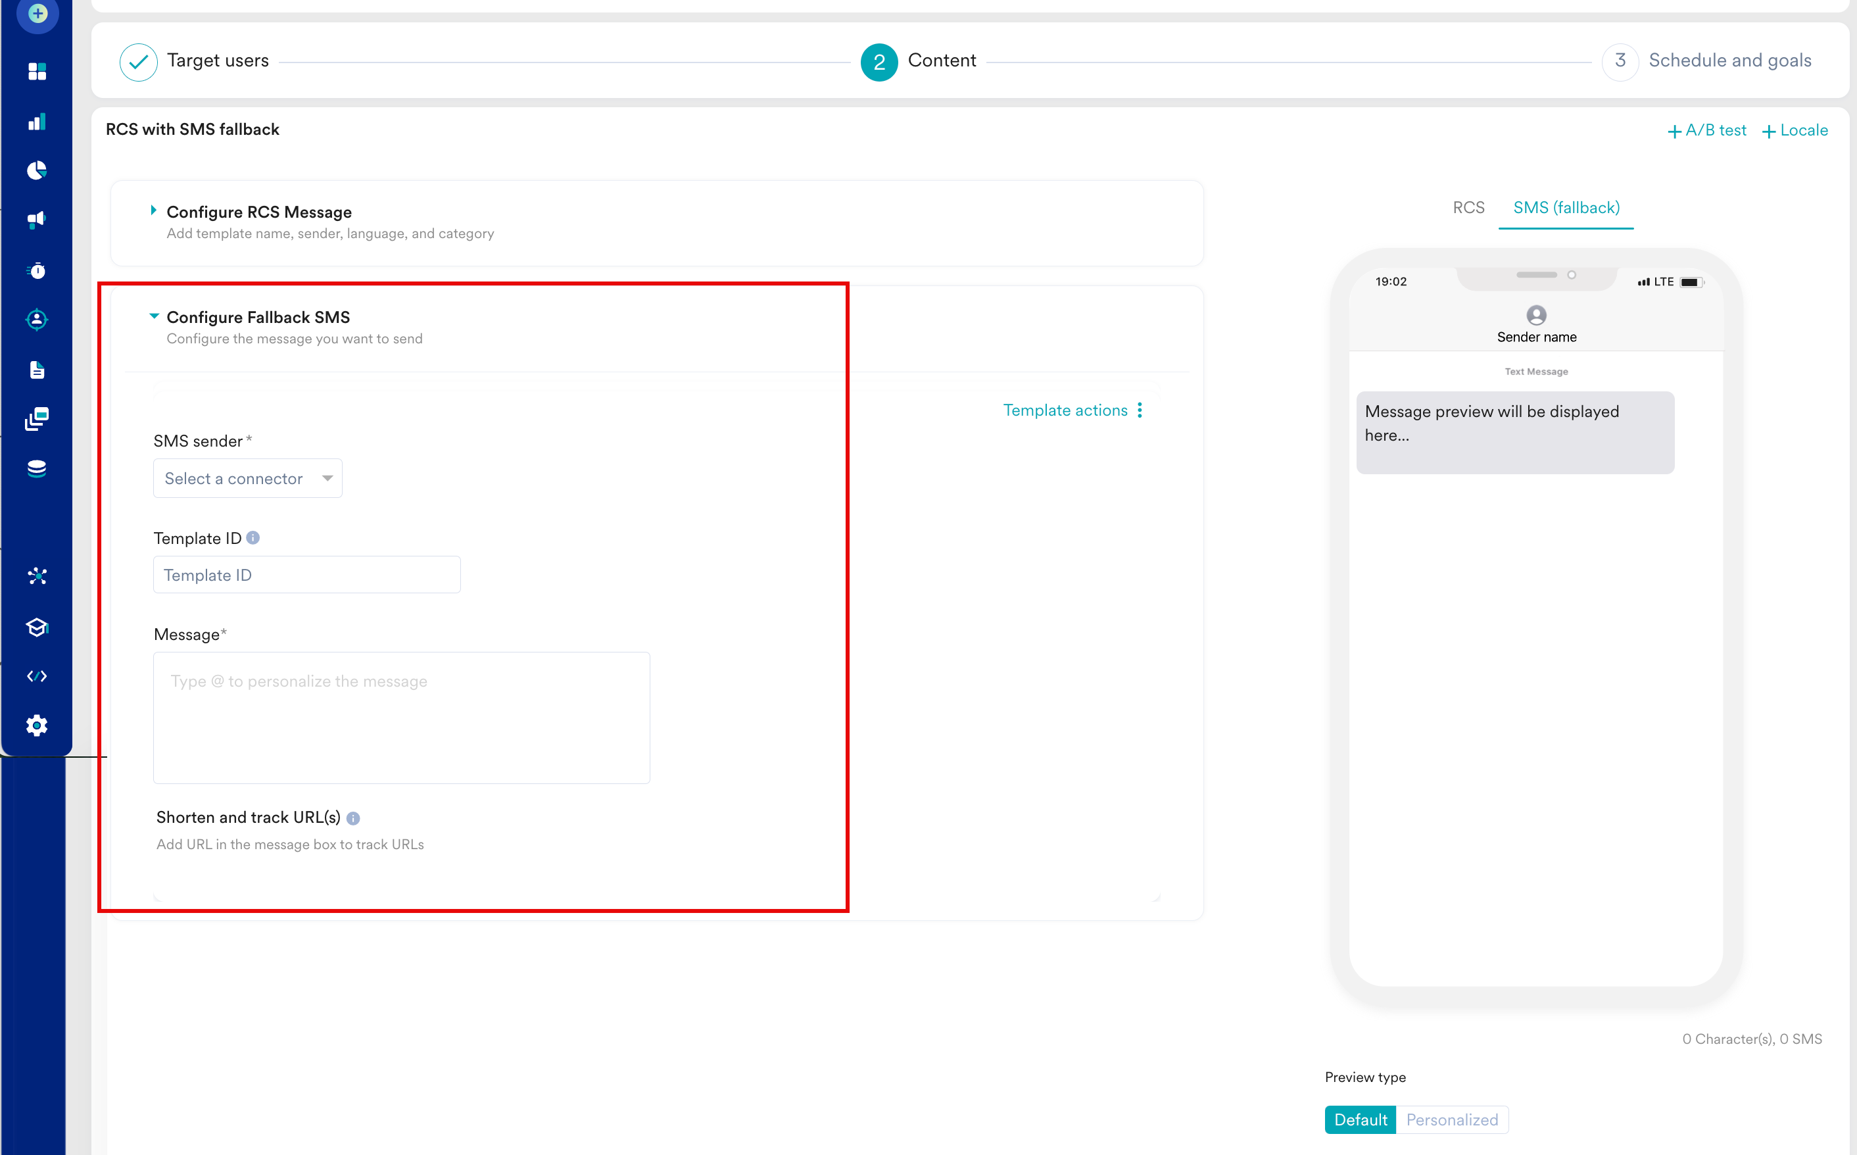
Task: Add an A/B test variation
Action: (x=1707, y=131)
